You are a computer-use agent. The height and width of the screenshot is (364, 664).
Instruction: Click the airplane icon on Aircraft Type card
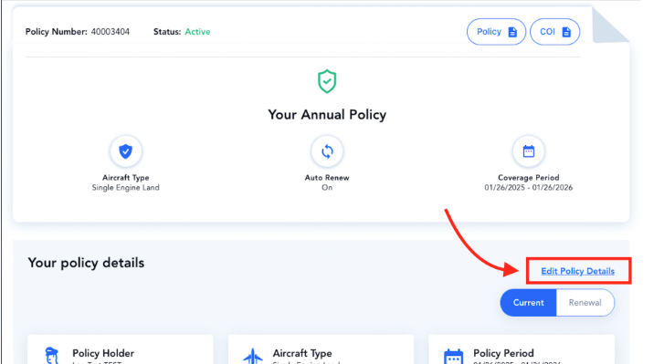click(253, 356)
